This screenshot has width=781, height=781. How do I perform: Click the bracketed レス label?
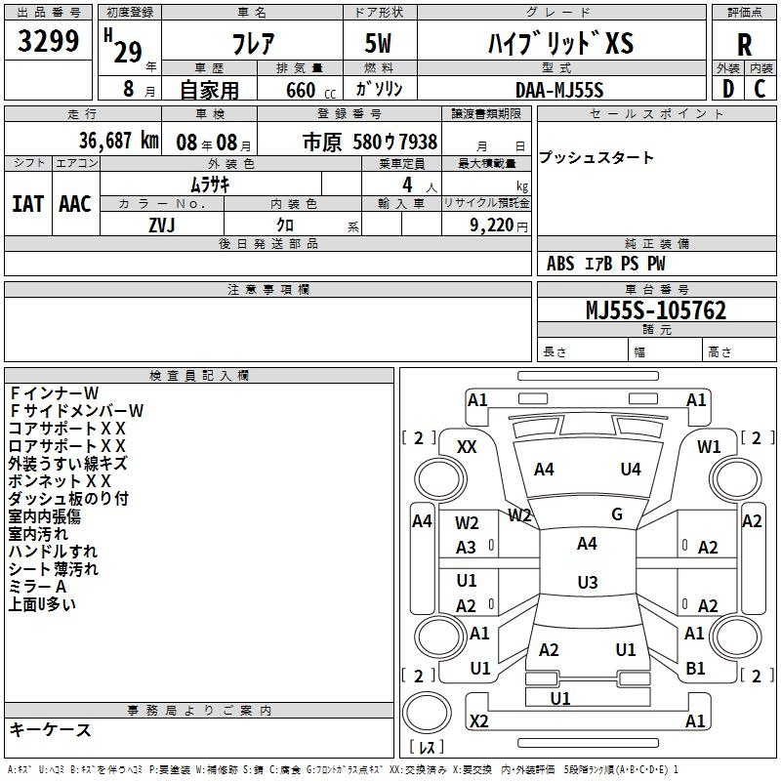pyautogui.click(x=426, y=749)
